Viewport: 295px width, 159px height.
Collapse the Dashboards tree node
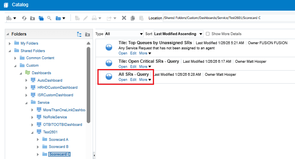[x=21, y=73]
